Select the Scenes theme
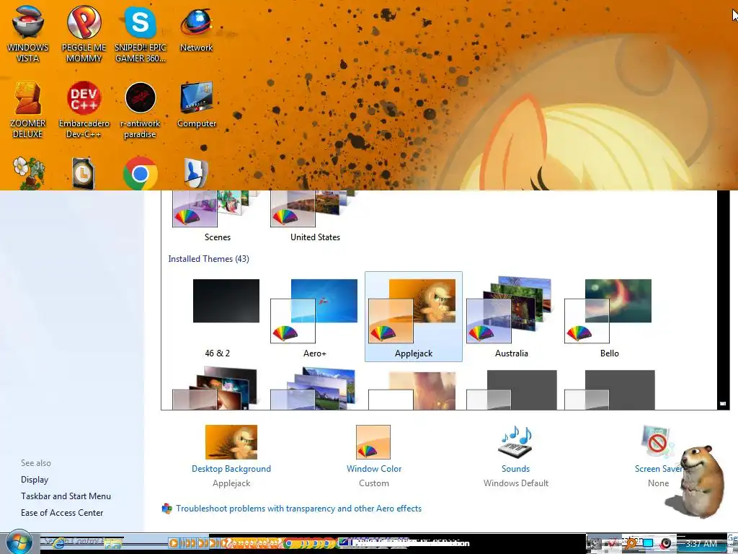 pyautogui.click(x=217, y=216)
